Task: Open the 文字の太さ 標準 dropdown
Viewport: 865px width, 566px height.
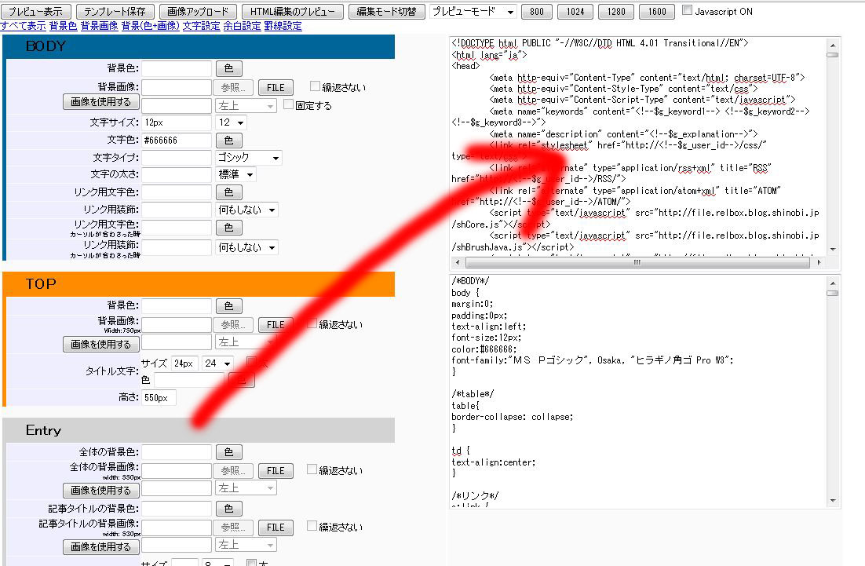Action: pos(235,175)
